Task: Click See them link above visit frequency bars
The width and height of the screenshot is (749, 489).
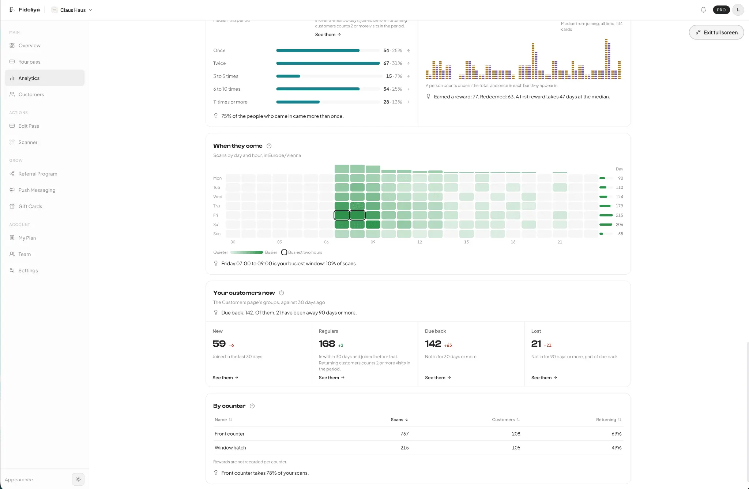Action: click(x=328, y=34)
